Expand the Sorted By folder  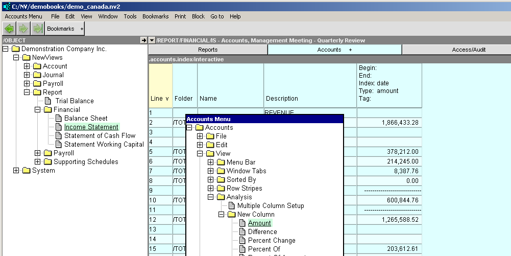pyautogui.click(x=210, y=180)
